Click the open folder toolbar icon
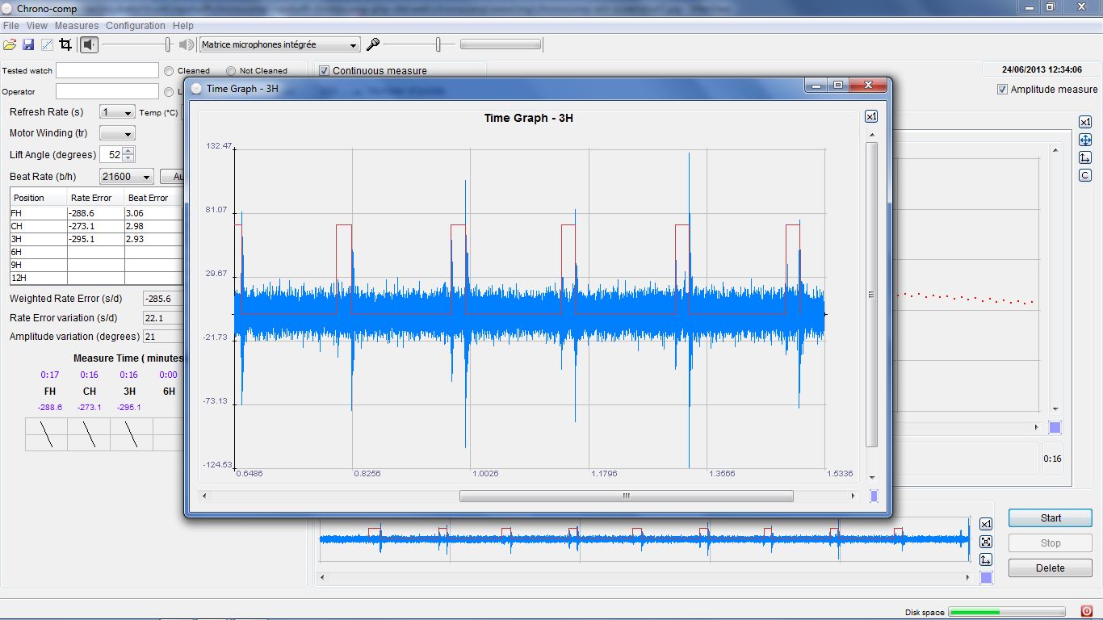The height and width of the screenshot is (620, 1103). pyautogui.click(x=10, y=45)
